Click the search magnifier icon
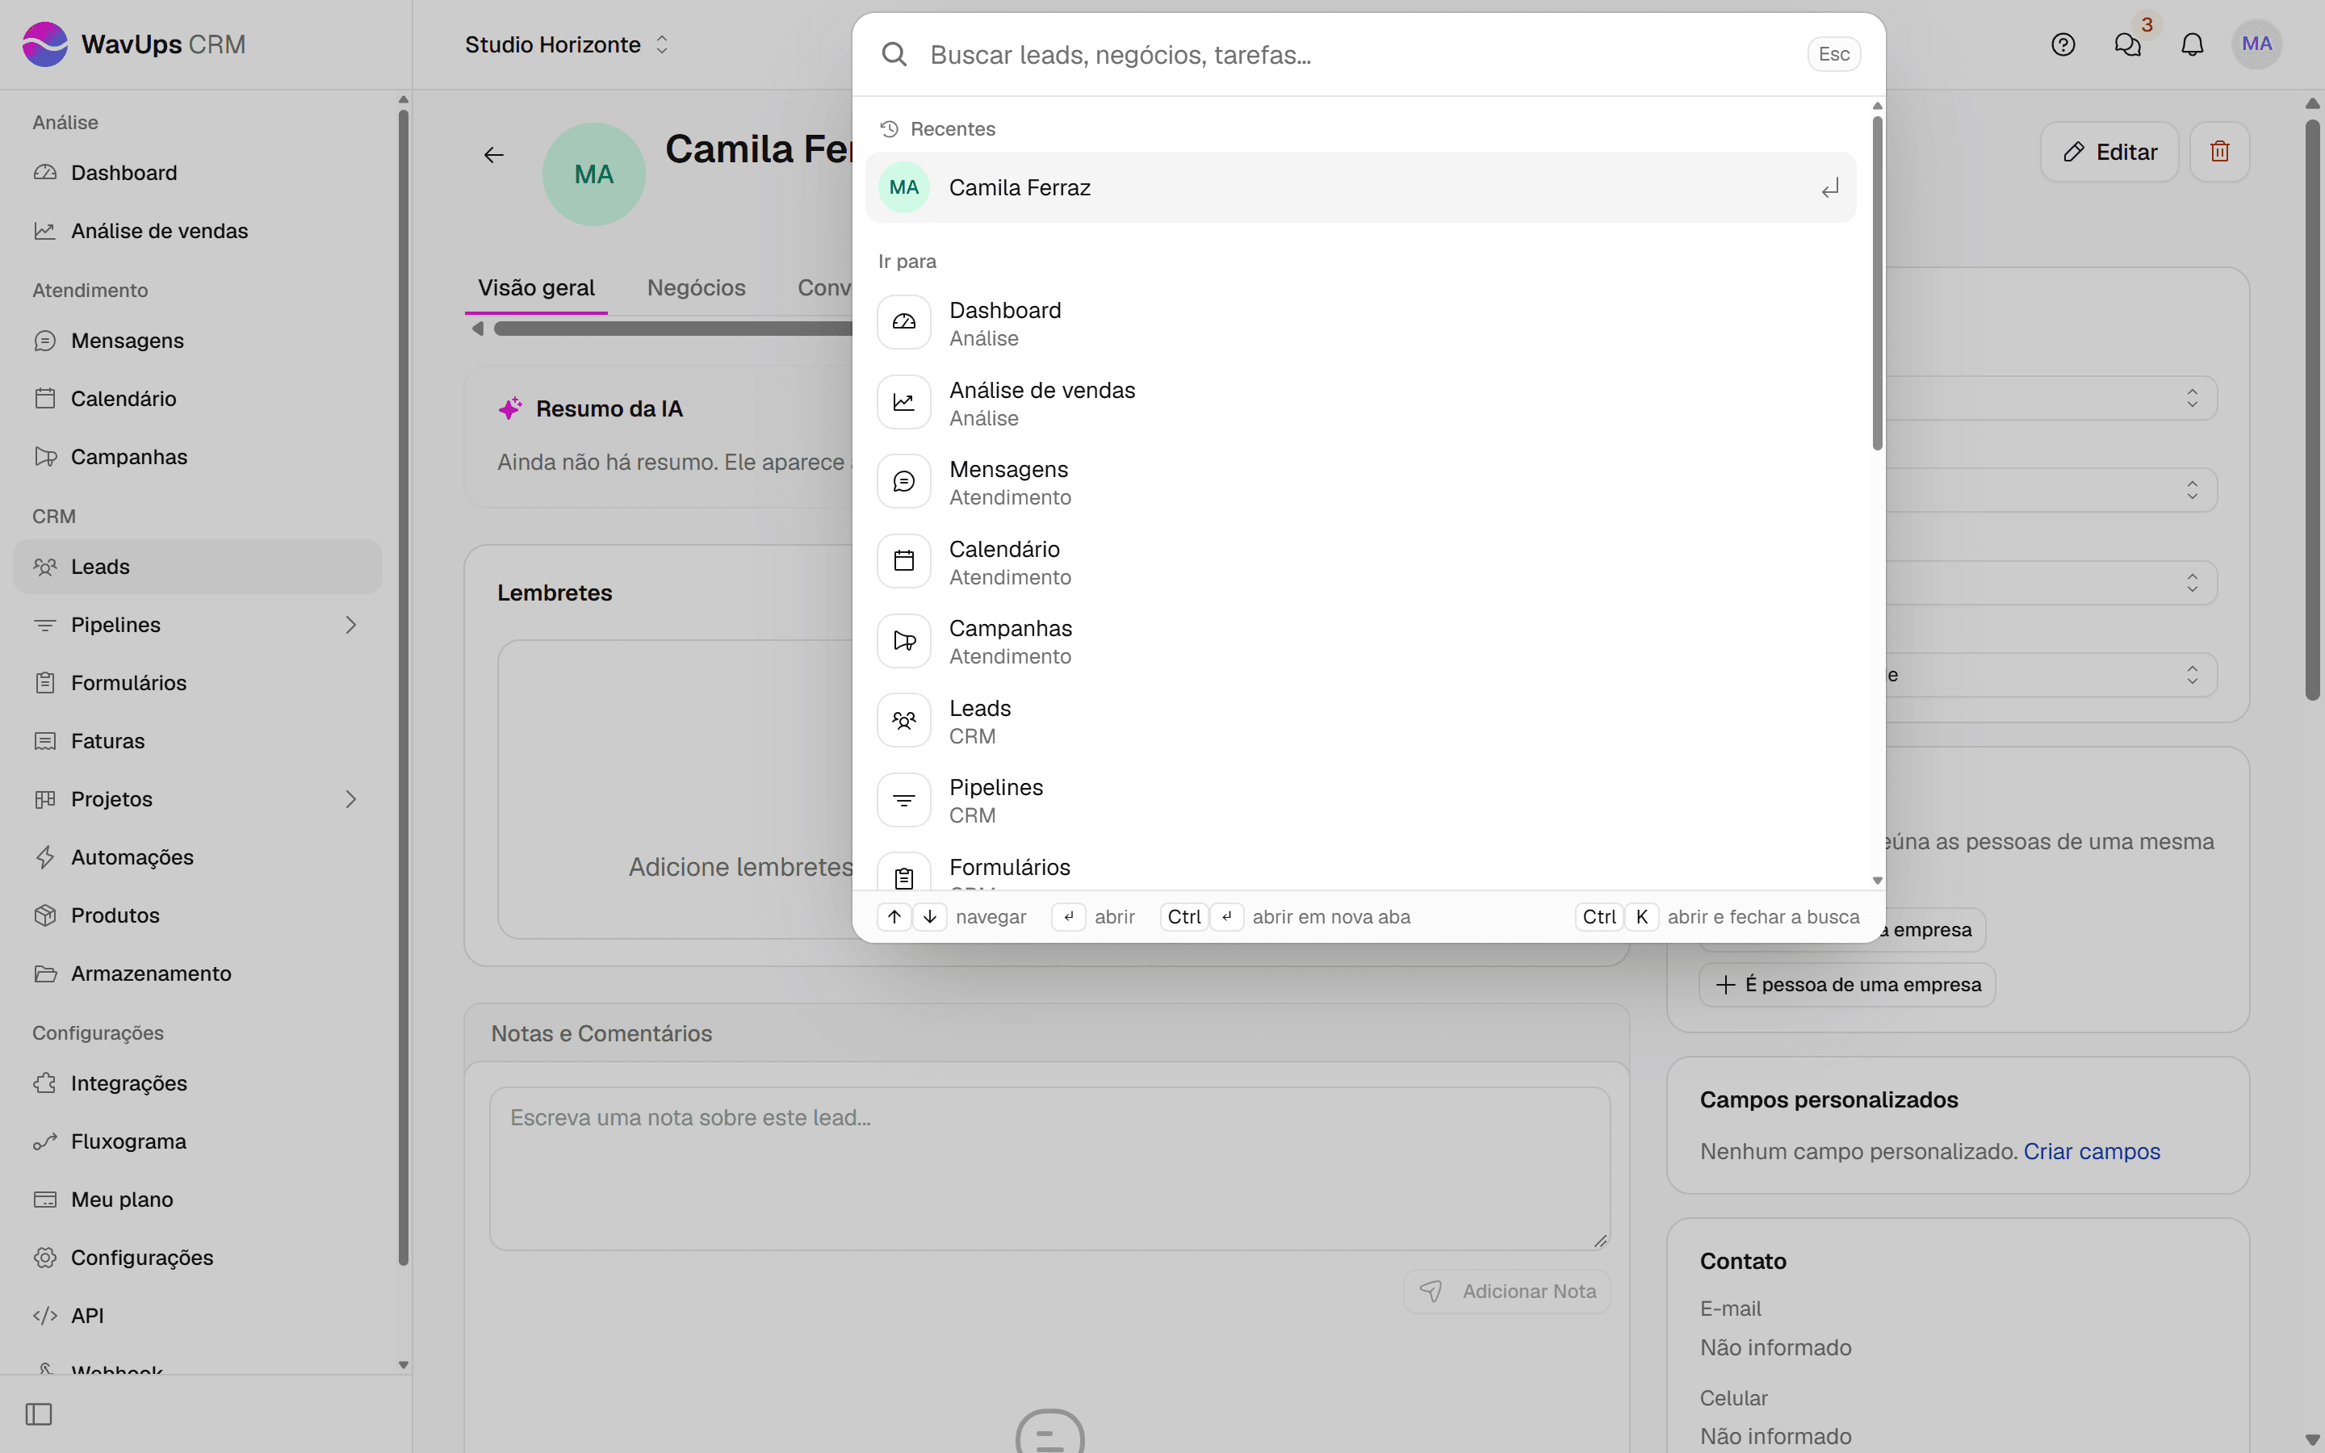The height and width of the screenshot is (1453, 2325). coord(894,55)
